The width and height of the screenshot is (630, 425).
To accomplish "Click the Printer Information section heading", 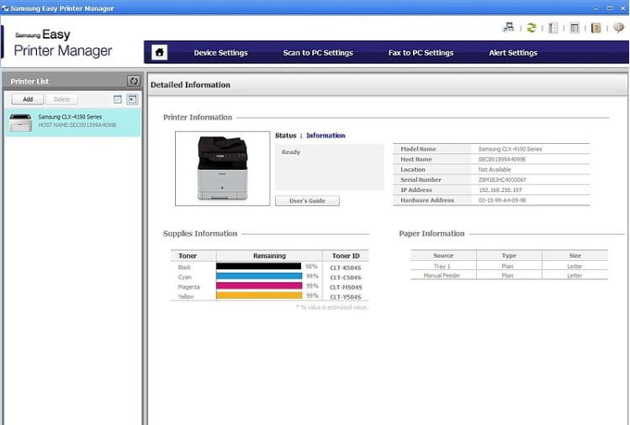I will [198, 118].
